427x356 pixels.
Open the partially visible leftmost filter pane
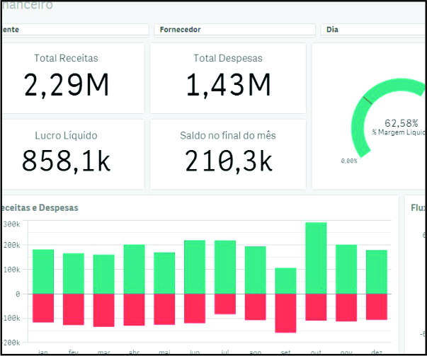click(x=74, y=30)
